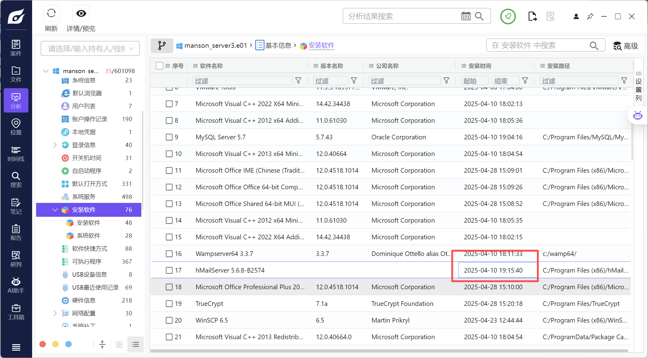Screen dimensions: 648x358
Task: Select 系统服务 in the tree
Action: [84, 197]
